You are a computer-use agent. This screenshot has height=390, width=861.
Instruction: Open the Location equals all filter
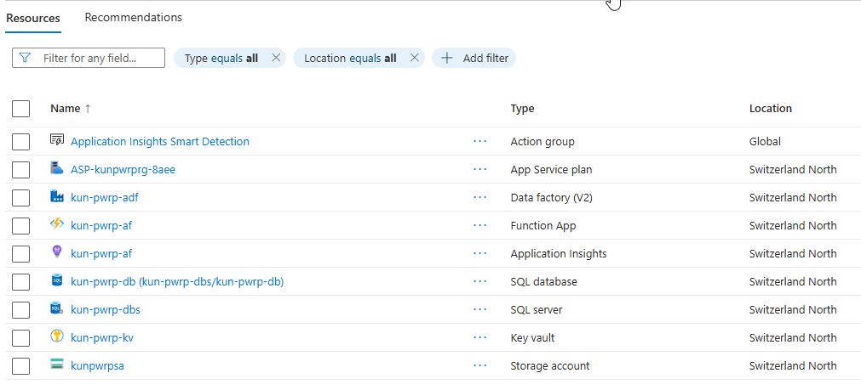[350, 58]
